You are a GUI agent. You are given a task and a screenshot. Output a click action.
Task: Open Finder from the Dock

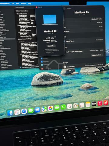point(10,113)
